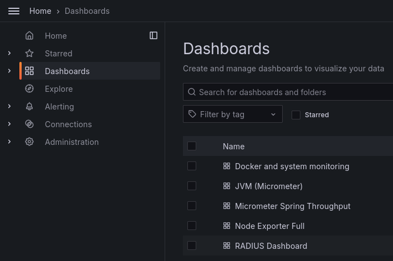Dock or undock the sidebar menu

coord(154,35)
